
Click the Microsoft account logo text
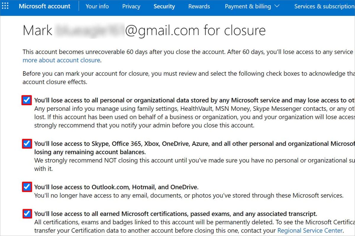pos(45,6)
